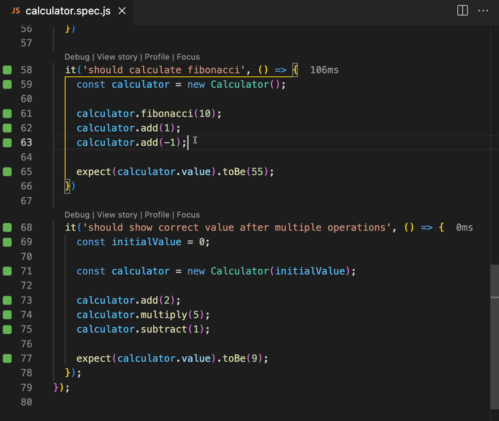Click green test marker on line 71
This screenshot has width=499, height=421.
[7, 271]
